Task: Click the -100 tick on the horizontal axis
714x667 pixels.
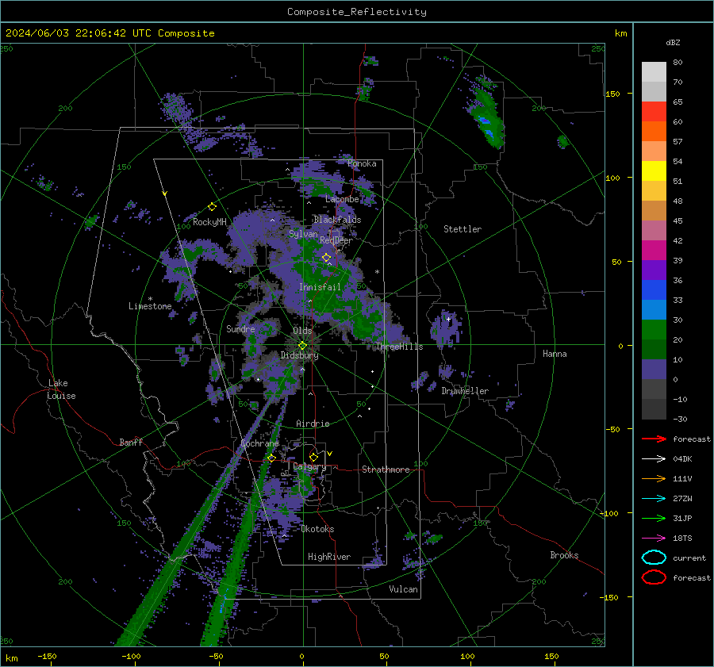Action: pyautogui.click(x=131, y=656)
